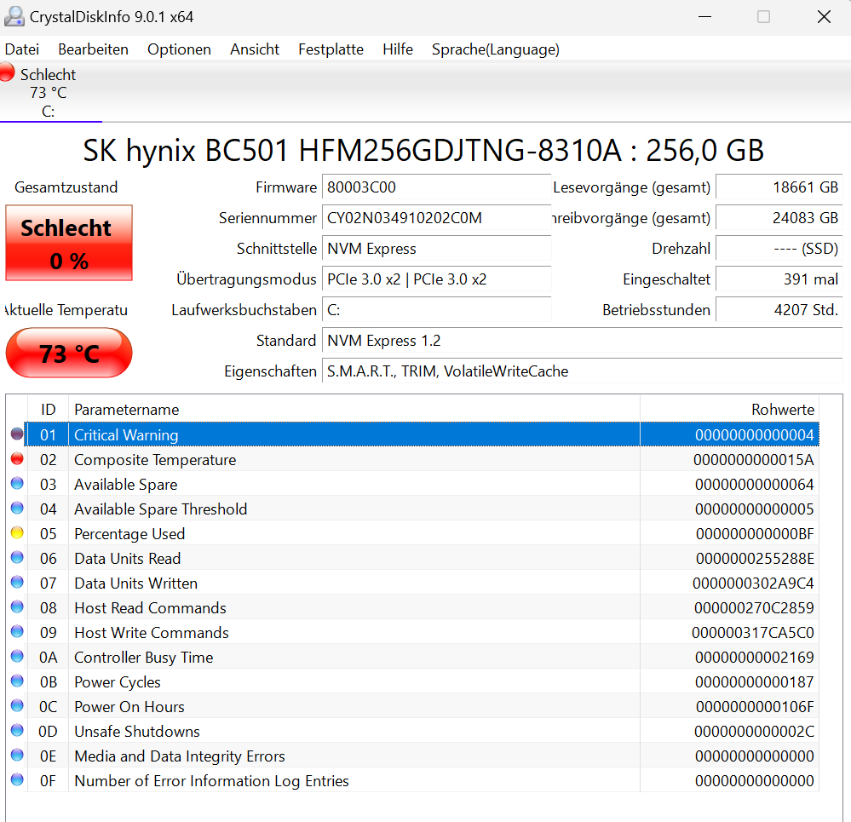Click the red Schlecht 0 % health status button
The width and height of the screenshot is (851, 822).
pyautogui.click(x=69, y=243)
